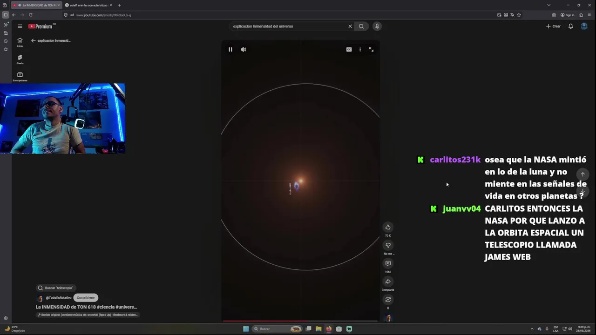
Task: Switch to 'La INMENSIDAD de TON 618' tab
Action: coord(36,5)
